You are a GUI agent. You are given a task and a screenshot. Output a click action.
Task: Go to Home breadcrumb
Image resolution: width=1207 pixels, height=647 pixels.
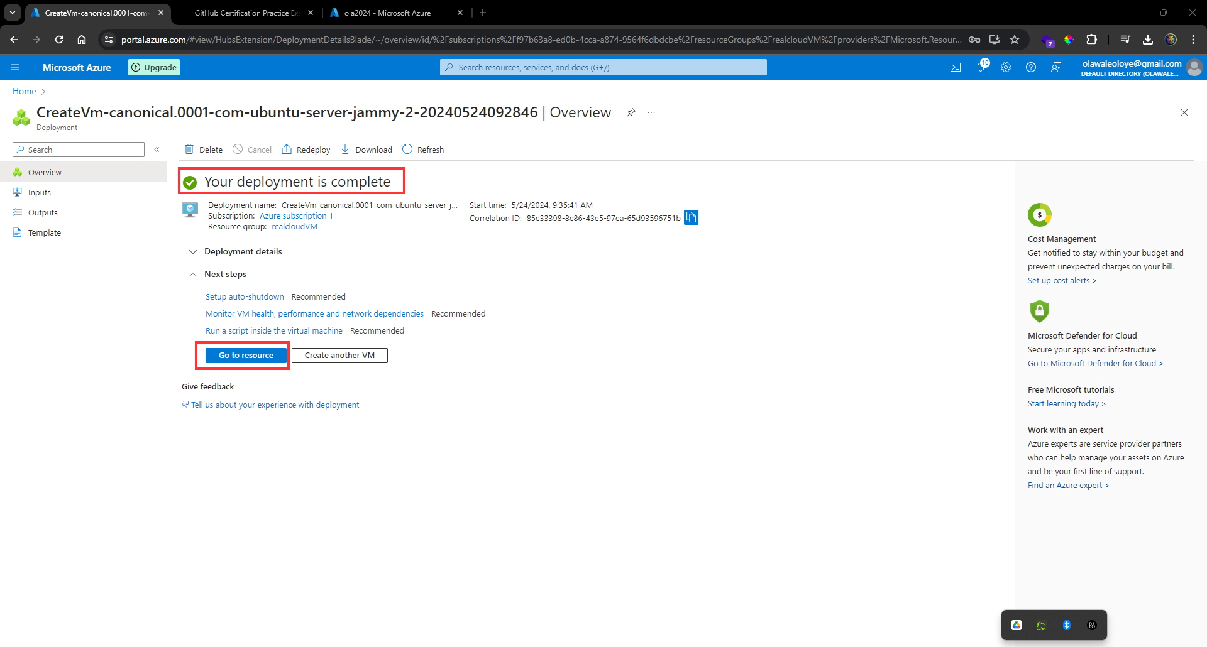tap(25, 91)
